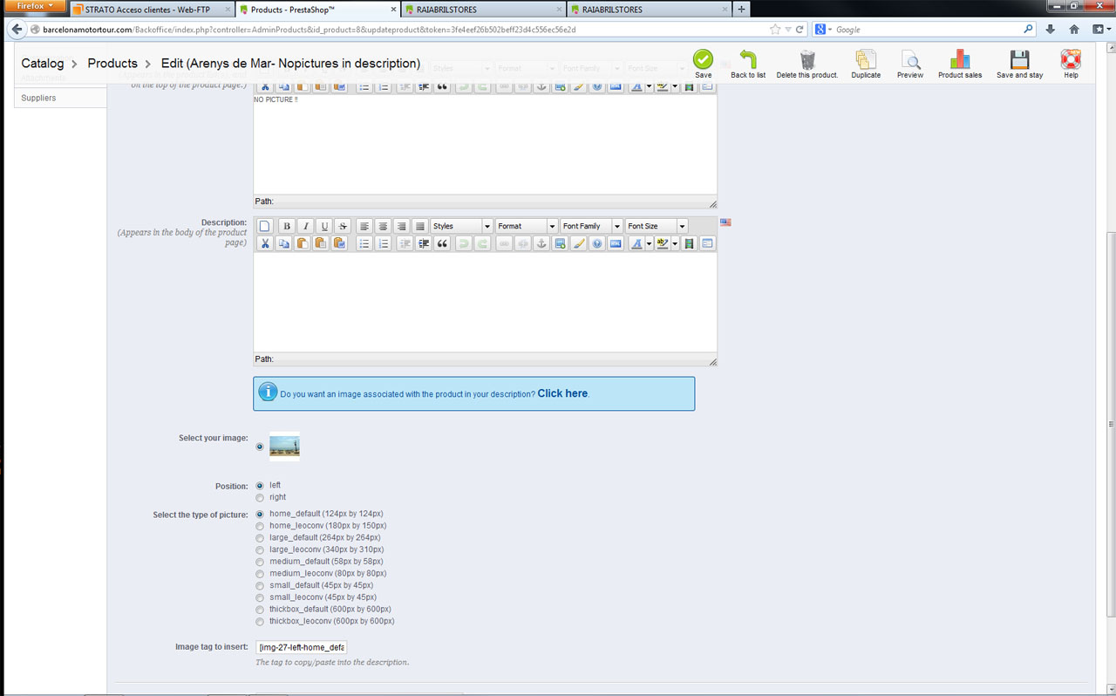Open the Styles dropdown in Description editor

tap(461, 226)
